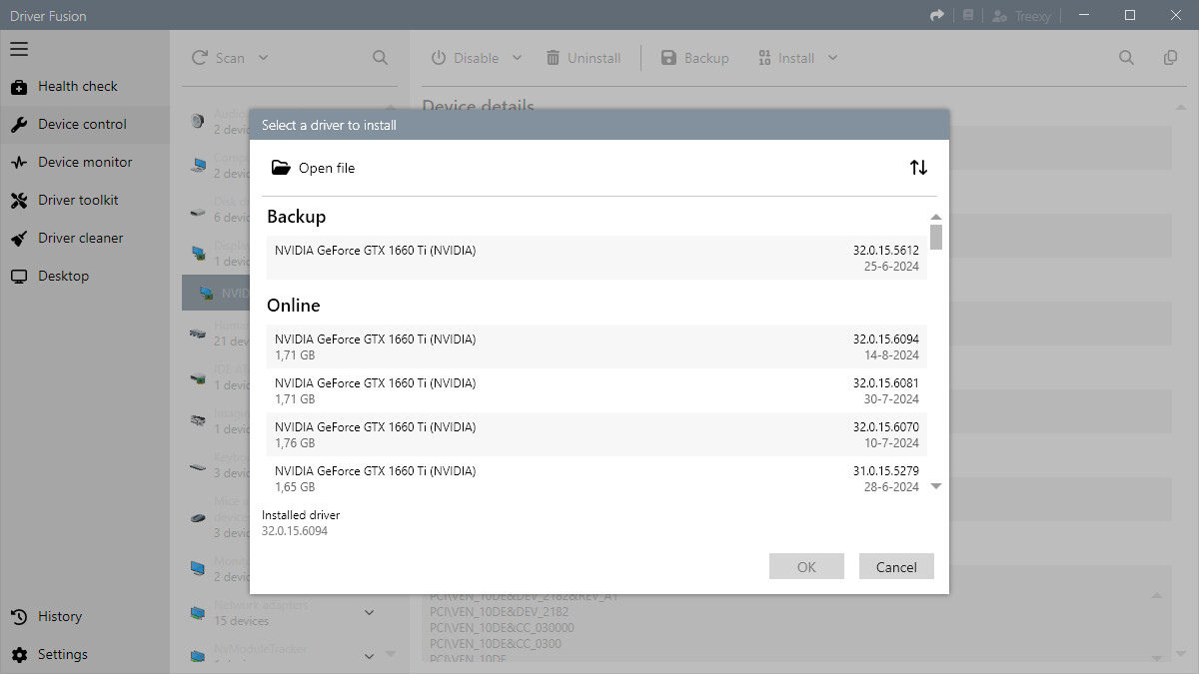
Task: Expand the Scan dropdown arrow
Action: [x=264, y=58]
